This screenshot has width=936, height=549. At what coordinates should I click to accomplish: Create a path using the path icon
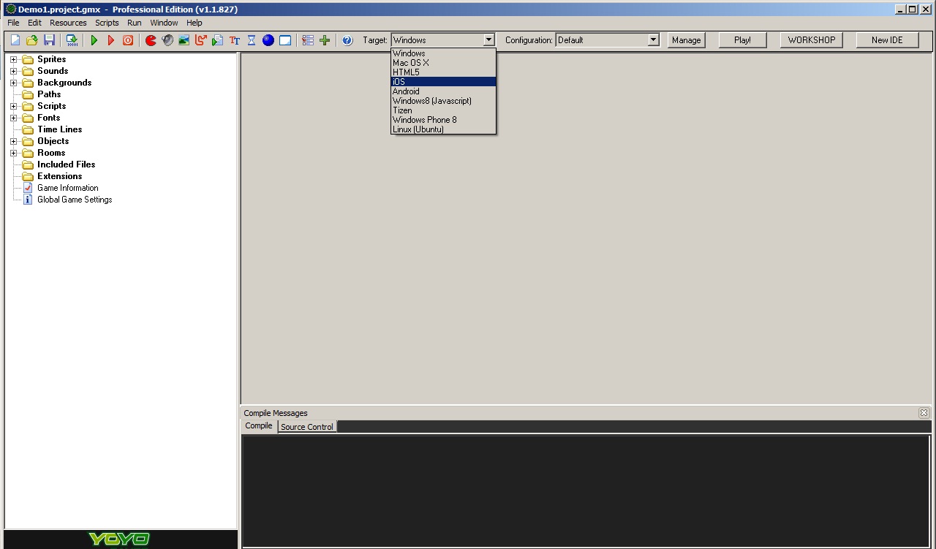201,40
